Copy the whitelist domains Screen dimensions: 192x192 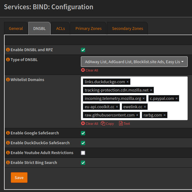point(107,123)
